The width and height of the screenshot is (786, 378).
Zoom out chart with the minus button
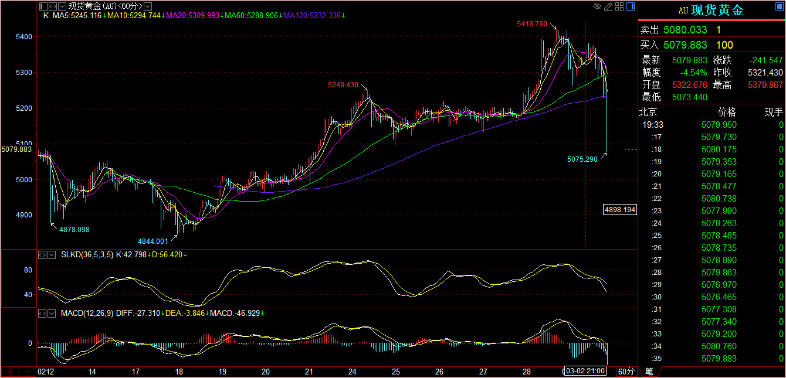[x=27, y=372]
